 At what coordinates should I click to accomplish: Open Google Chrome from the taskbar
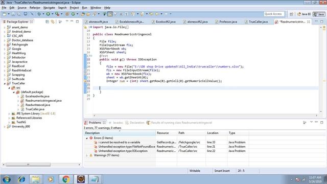click(x=66, y=179)
